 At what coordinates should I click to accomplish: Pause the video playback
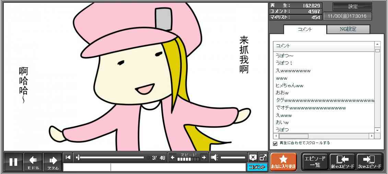click(13, 162)
